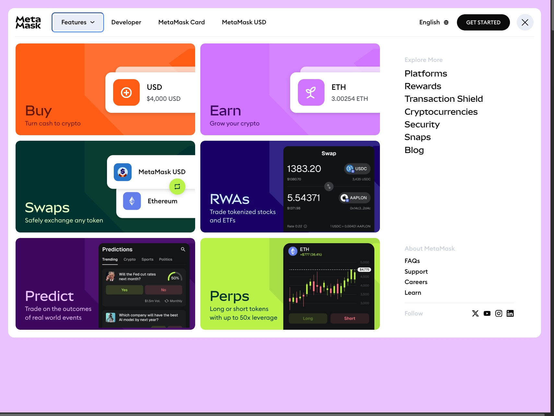Click the AI model prediction thumbnail

[x=111, y=317]
